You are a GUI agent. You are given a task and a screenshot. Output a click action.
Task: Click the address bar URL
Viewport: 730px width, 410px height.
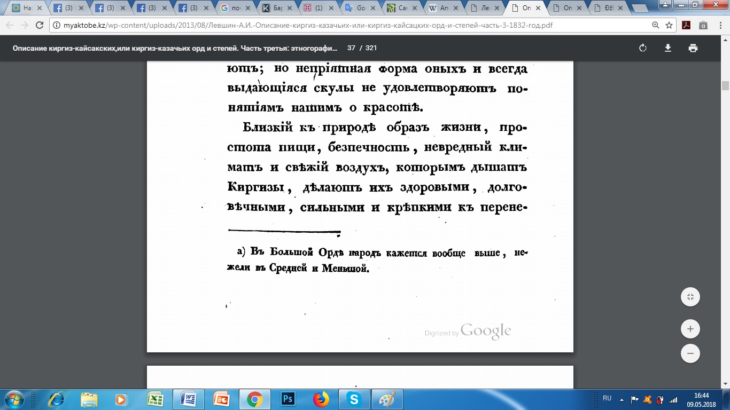[x=321, y=25]
